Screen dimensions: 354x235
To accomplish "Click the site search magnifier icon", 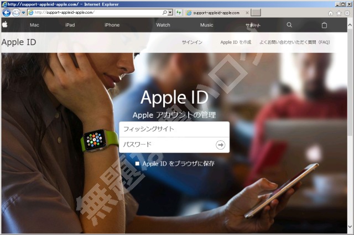I will (x=289, y=25).
